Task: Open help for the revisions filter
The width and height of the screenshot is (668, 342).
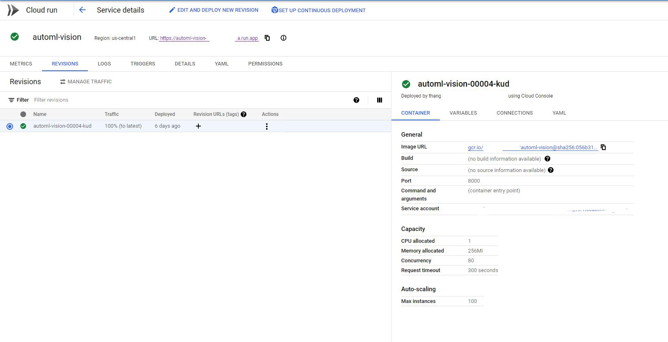Action: click(x=356, y=100)
